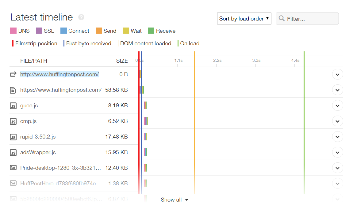Click the JS icon next to adsWrapper.js
This screenshot has width=353, height=215.
13,152
